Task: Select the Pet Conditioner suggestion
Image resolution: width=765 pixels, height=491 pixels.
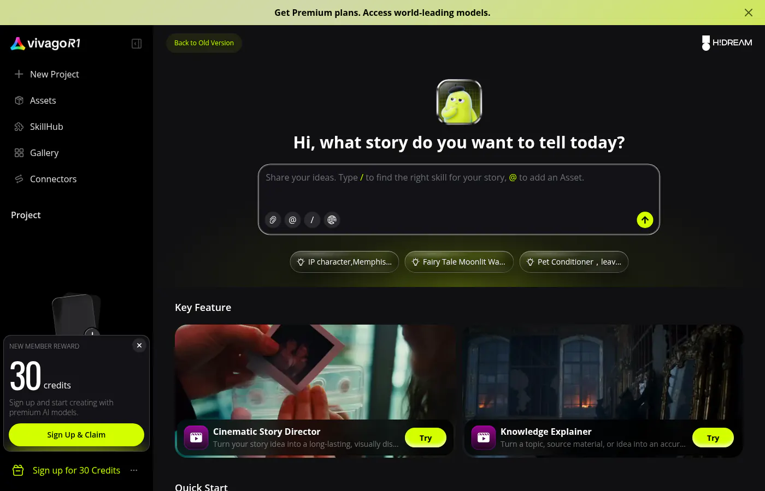Action: pos(574,262)
